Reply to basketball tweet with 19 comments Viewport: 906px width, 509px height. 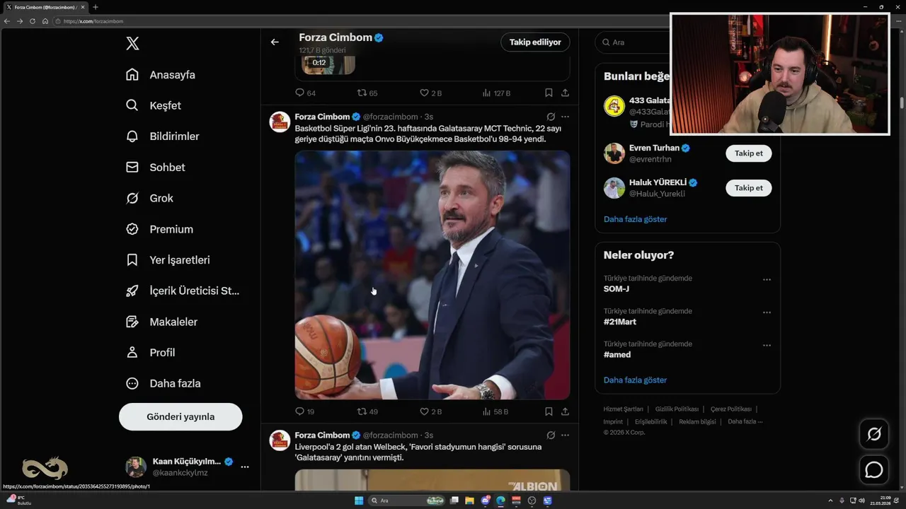click(305, 411)
